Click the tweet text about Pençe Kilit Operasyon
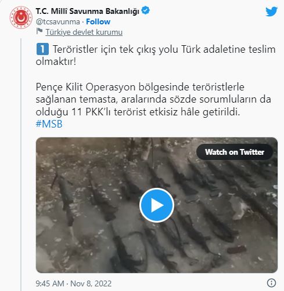The image size is (284, 291). point(153,99)
